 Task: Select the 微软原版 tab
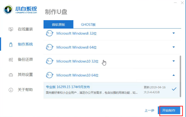[x=58, y=25]
